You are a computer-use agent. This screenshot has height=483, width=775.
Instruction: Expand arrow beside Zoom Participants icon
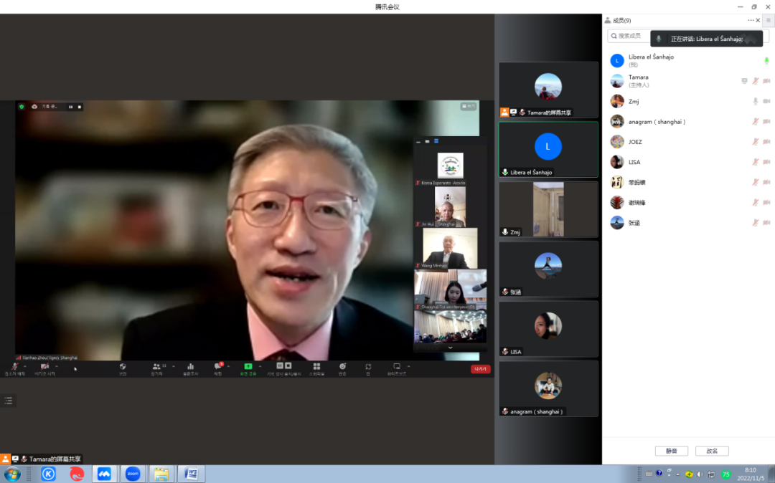pos(174,366)
